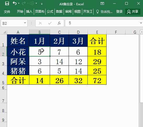Viewport: 143px width, 127px height.
Task: Select the 2月 header cell
Action: 59,40
